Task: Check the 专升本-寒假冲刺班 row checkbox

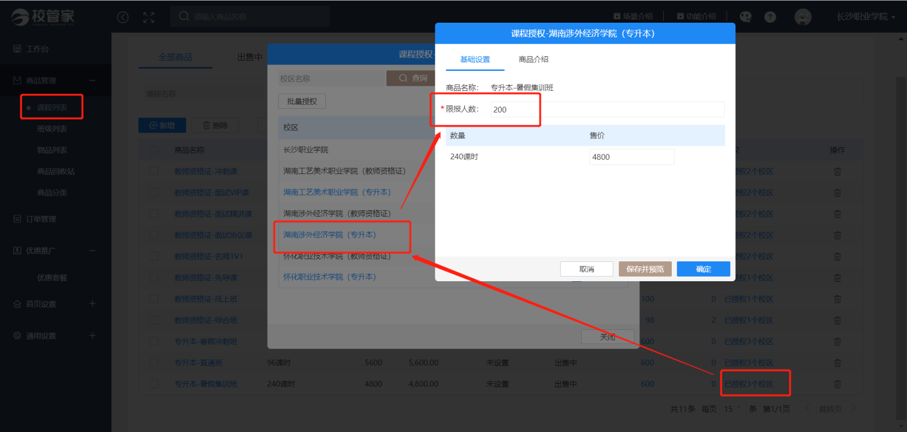Action: point(154,341)
